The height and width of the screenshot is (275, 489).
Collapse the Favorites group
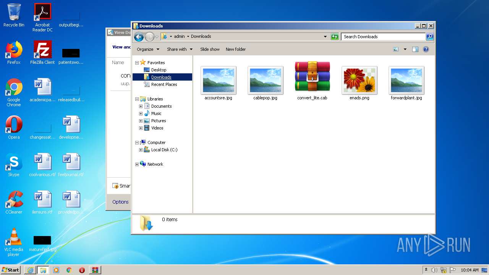137,63
